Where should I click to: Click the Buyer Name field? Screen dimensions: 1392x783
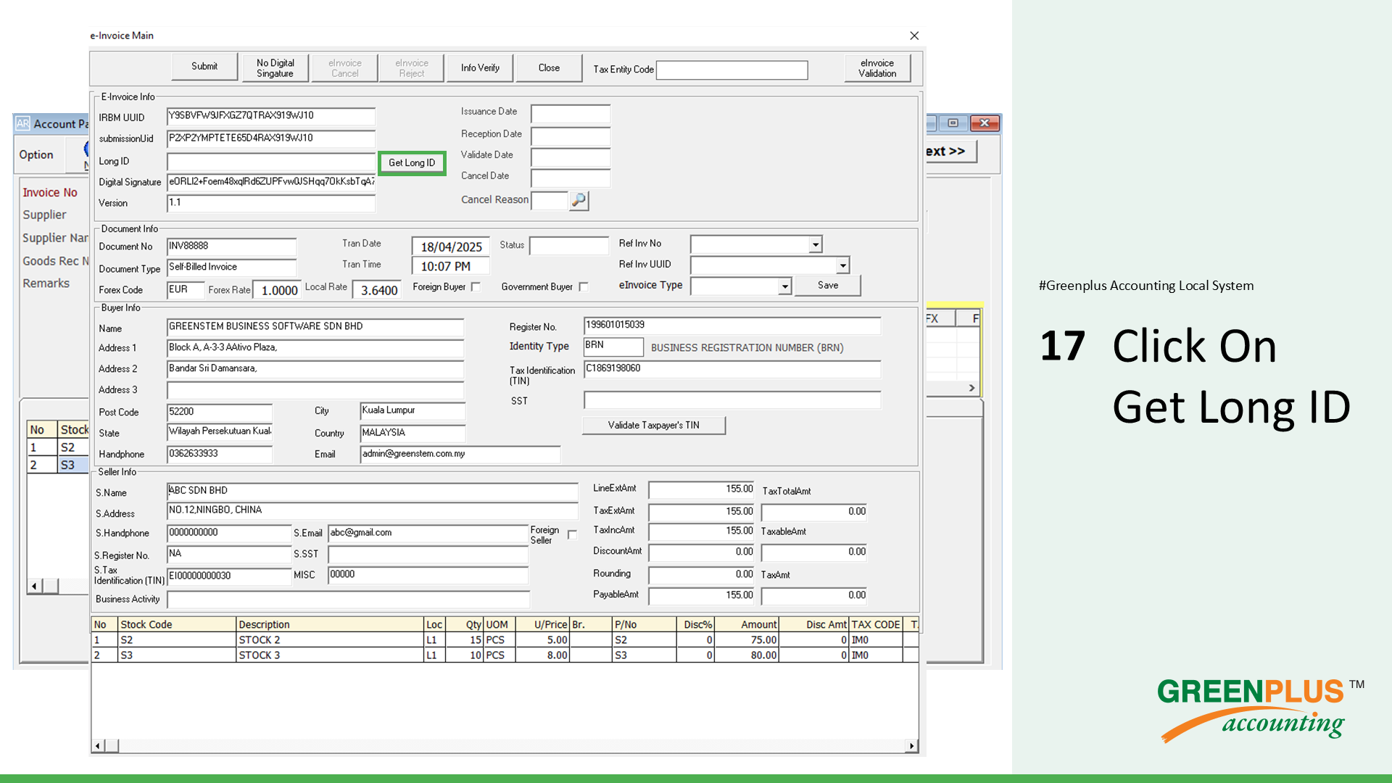tap(315, 328)
